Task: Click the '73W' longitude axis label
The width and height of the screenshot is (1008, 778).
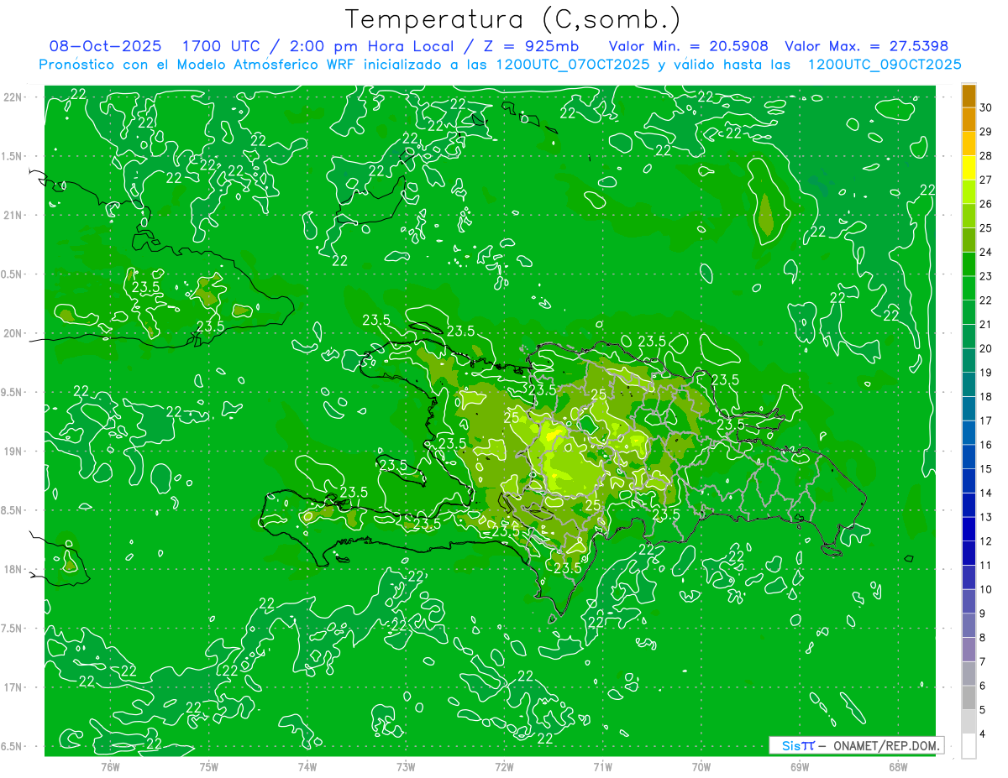Action: 406,767
